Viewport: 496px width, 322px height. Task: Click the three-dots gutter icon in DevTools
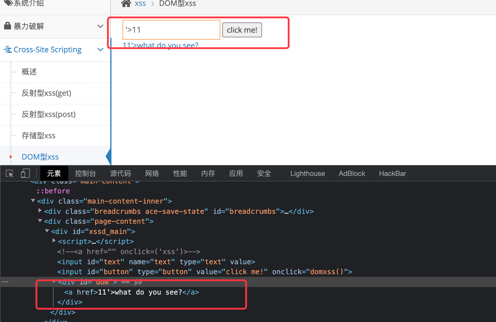pyautogui.click(x=5, y=282)
